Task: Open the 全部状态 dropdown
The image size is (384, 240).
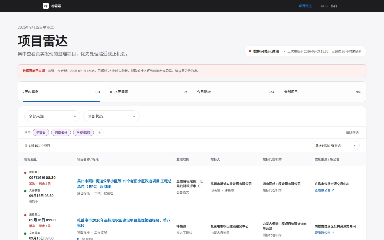Action: 111,116
